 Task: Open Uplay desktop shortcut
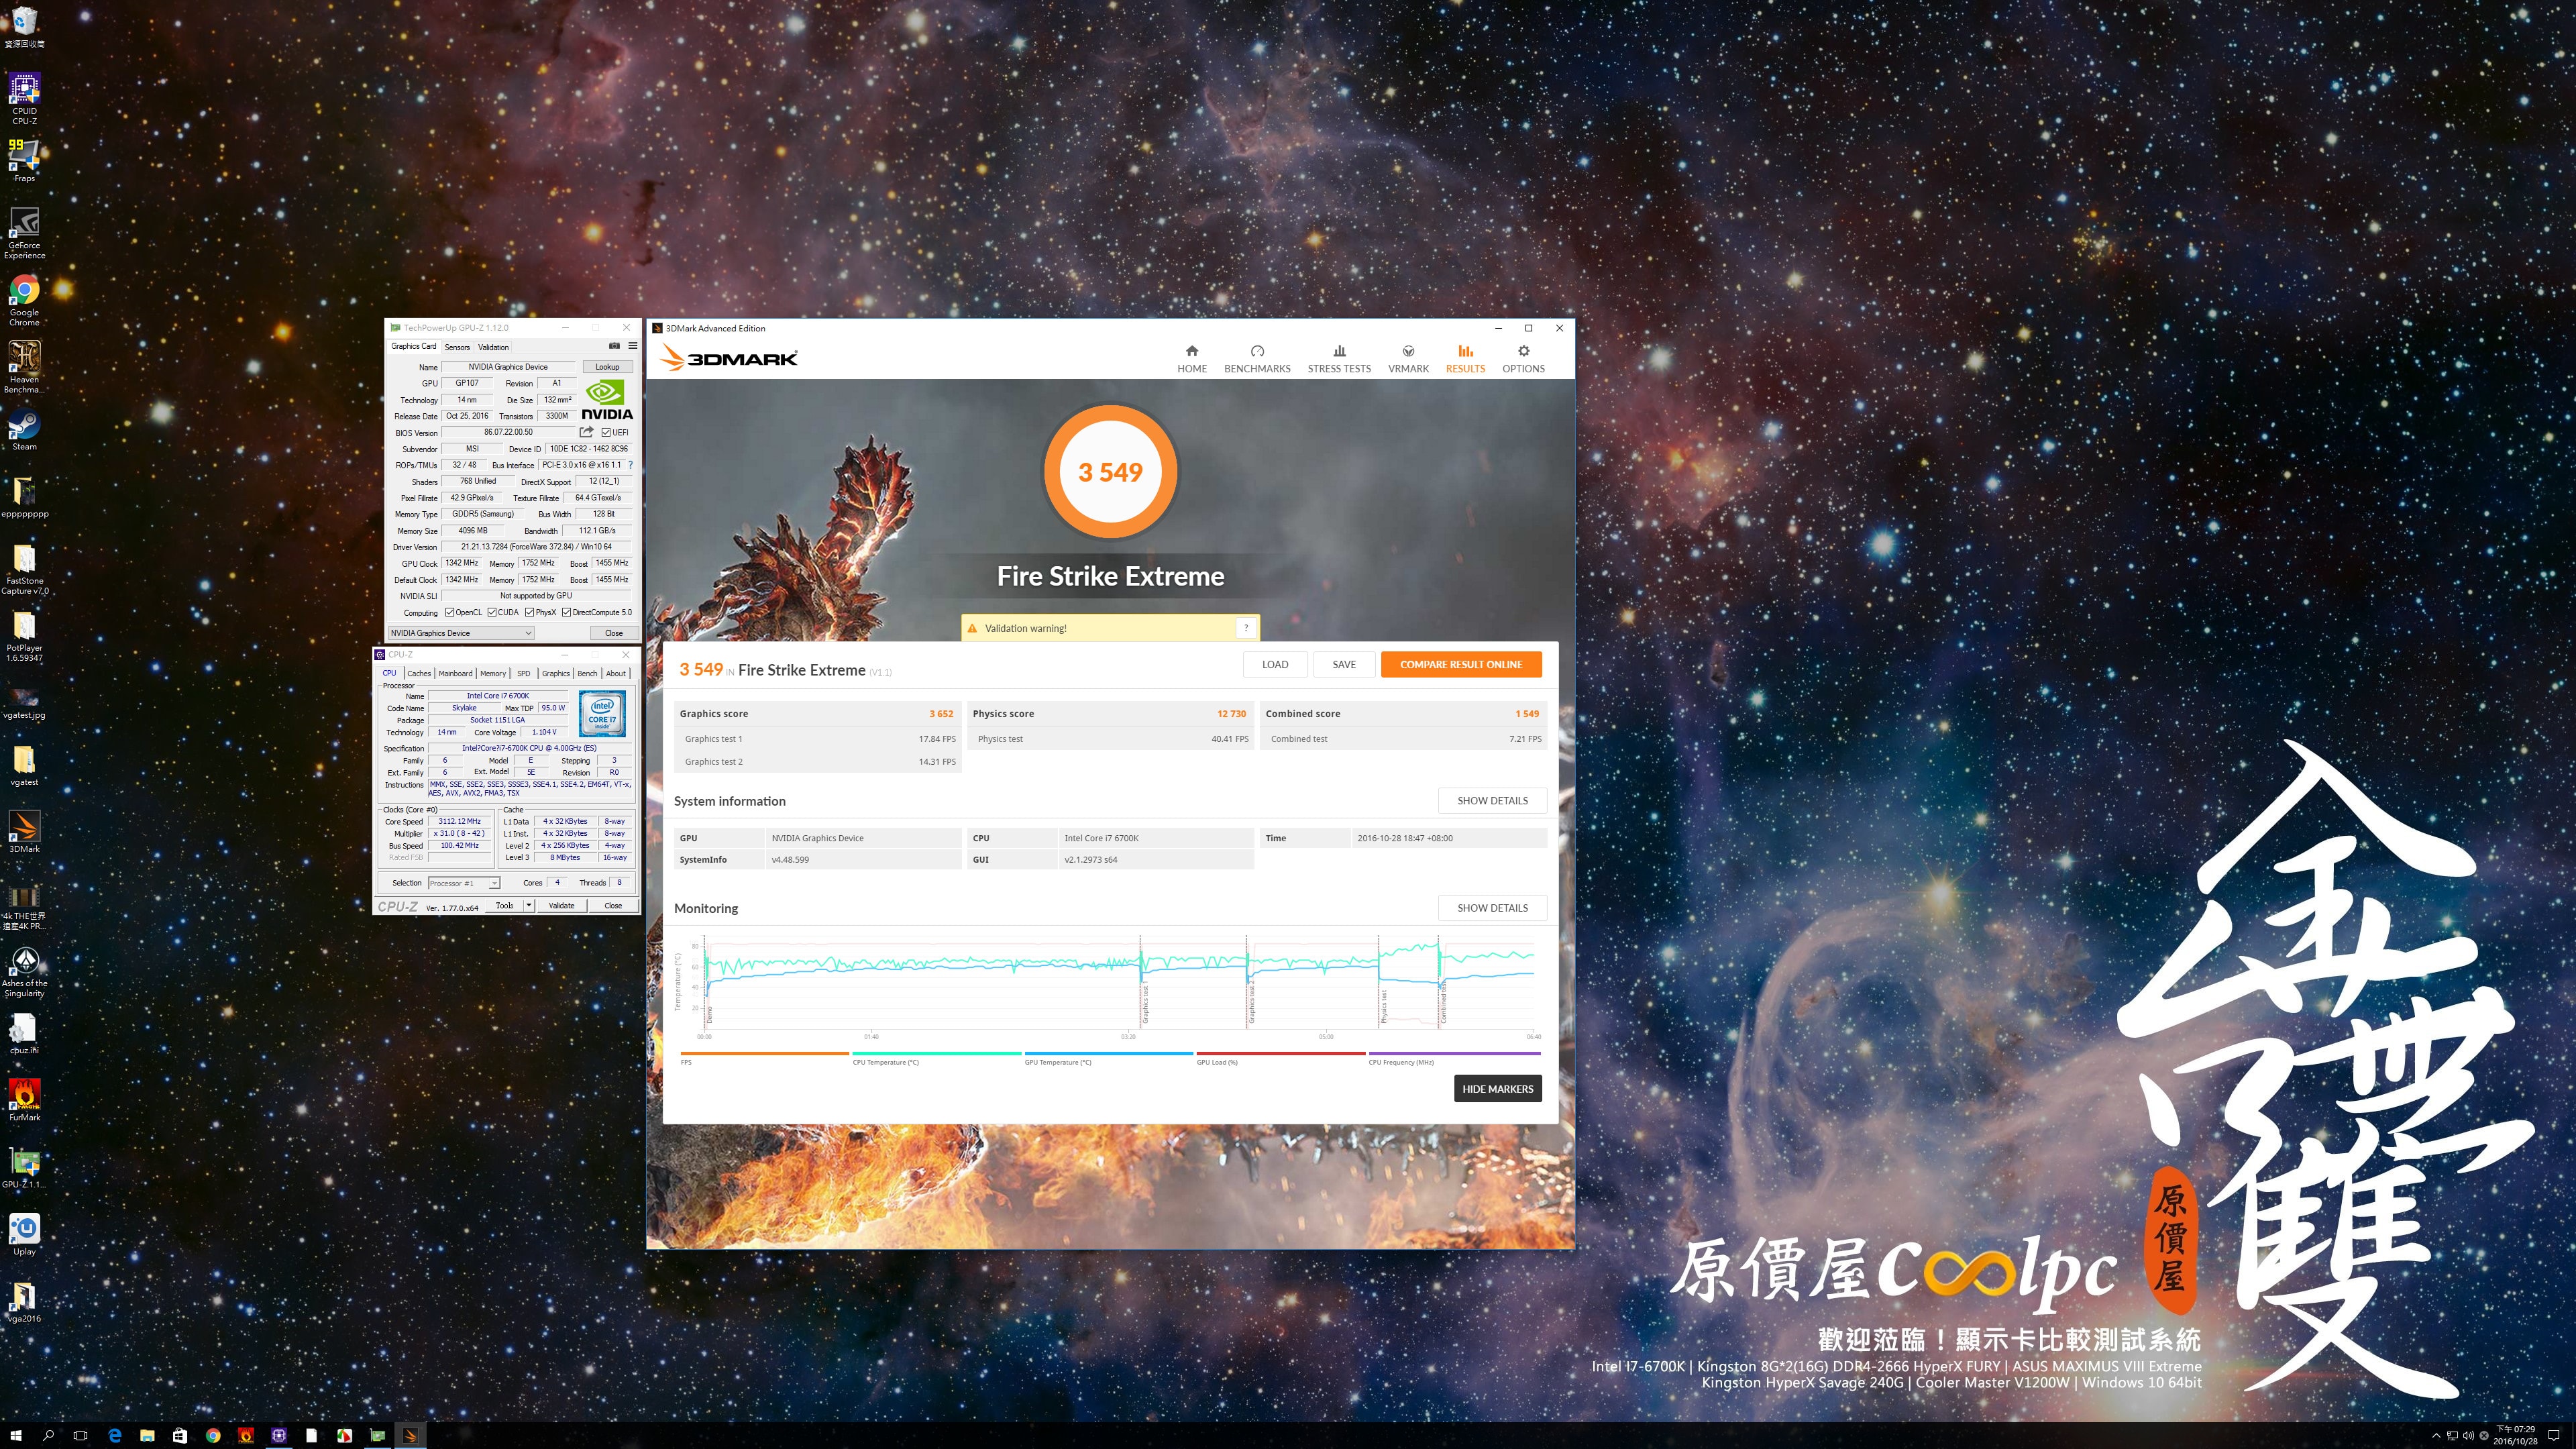click(24, 1234)
